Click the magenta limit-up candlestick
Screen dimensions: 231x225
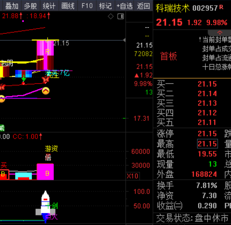[45, 55]
